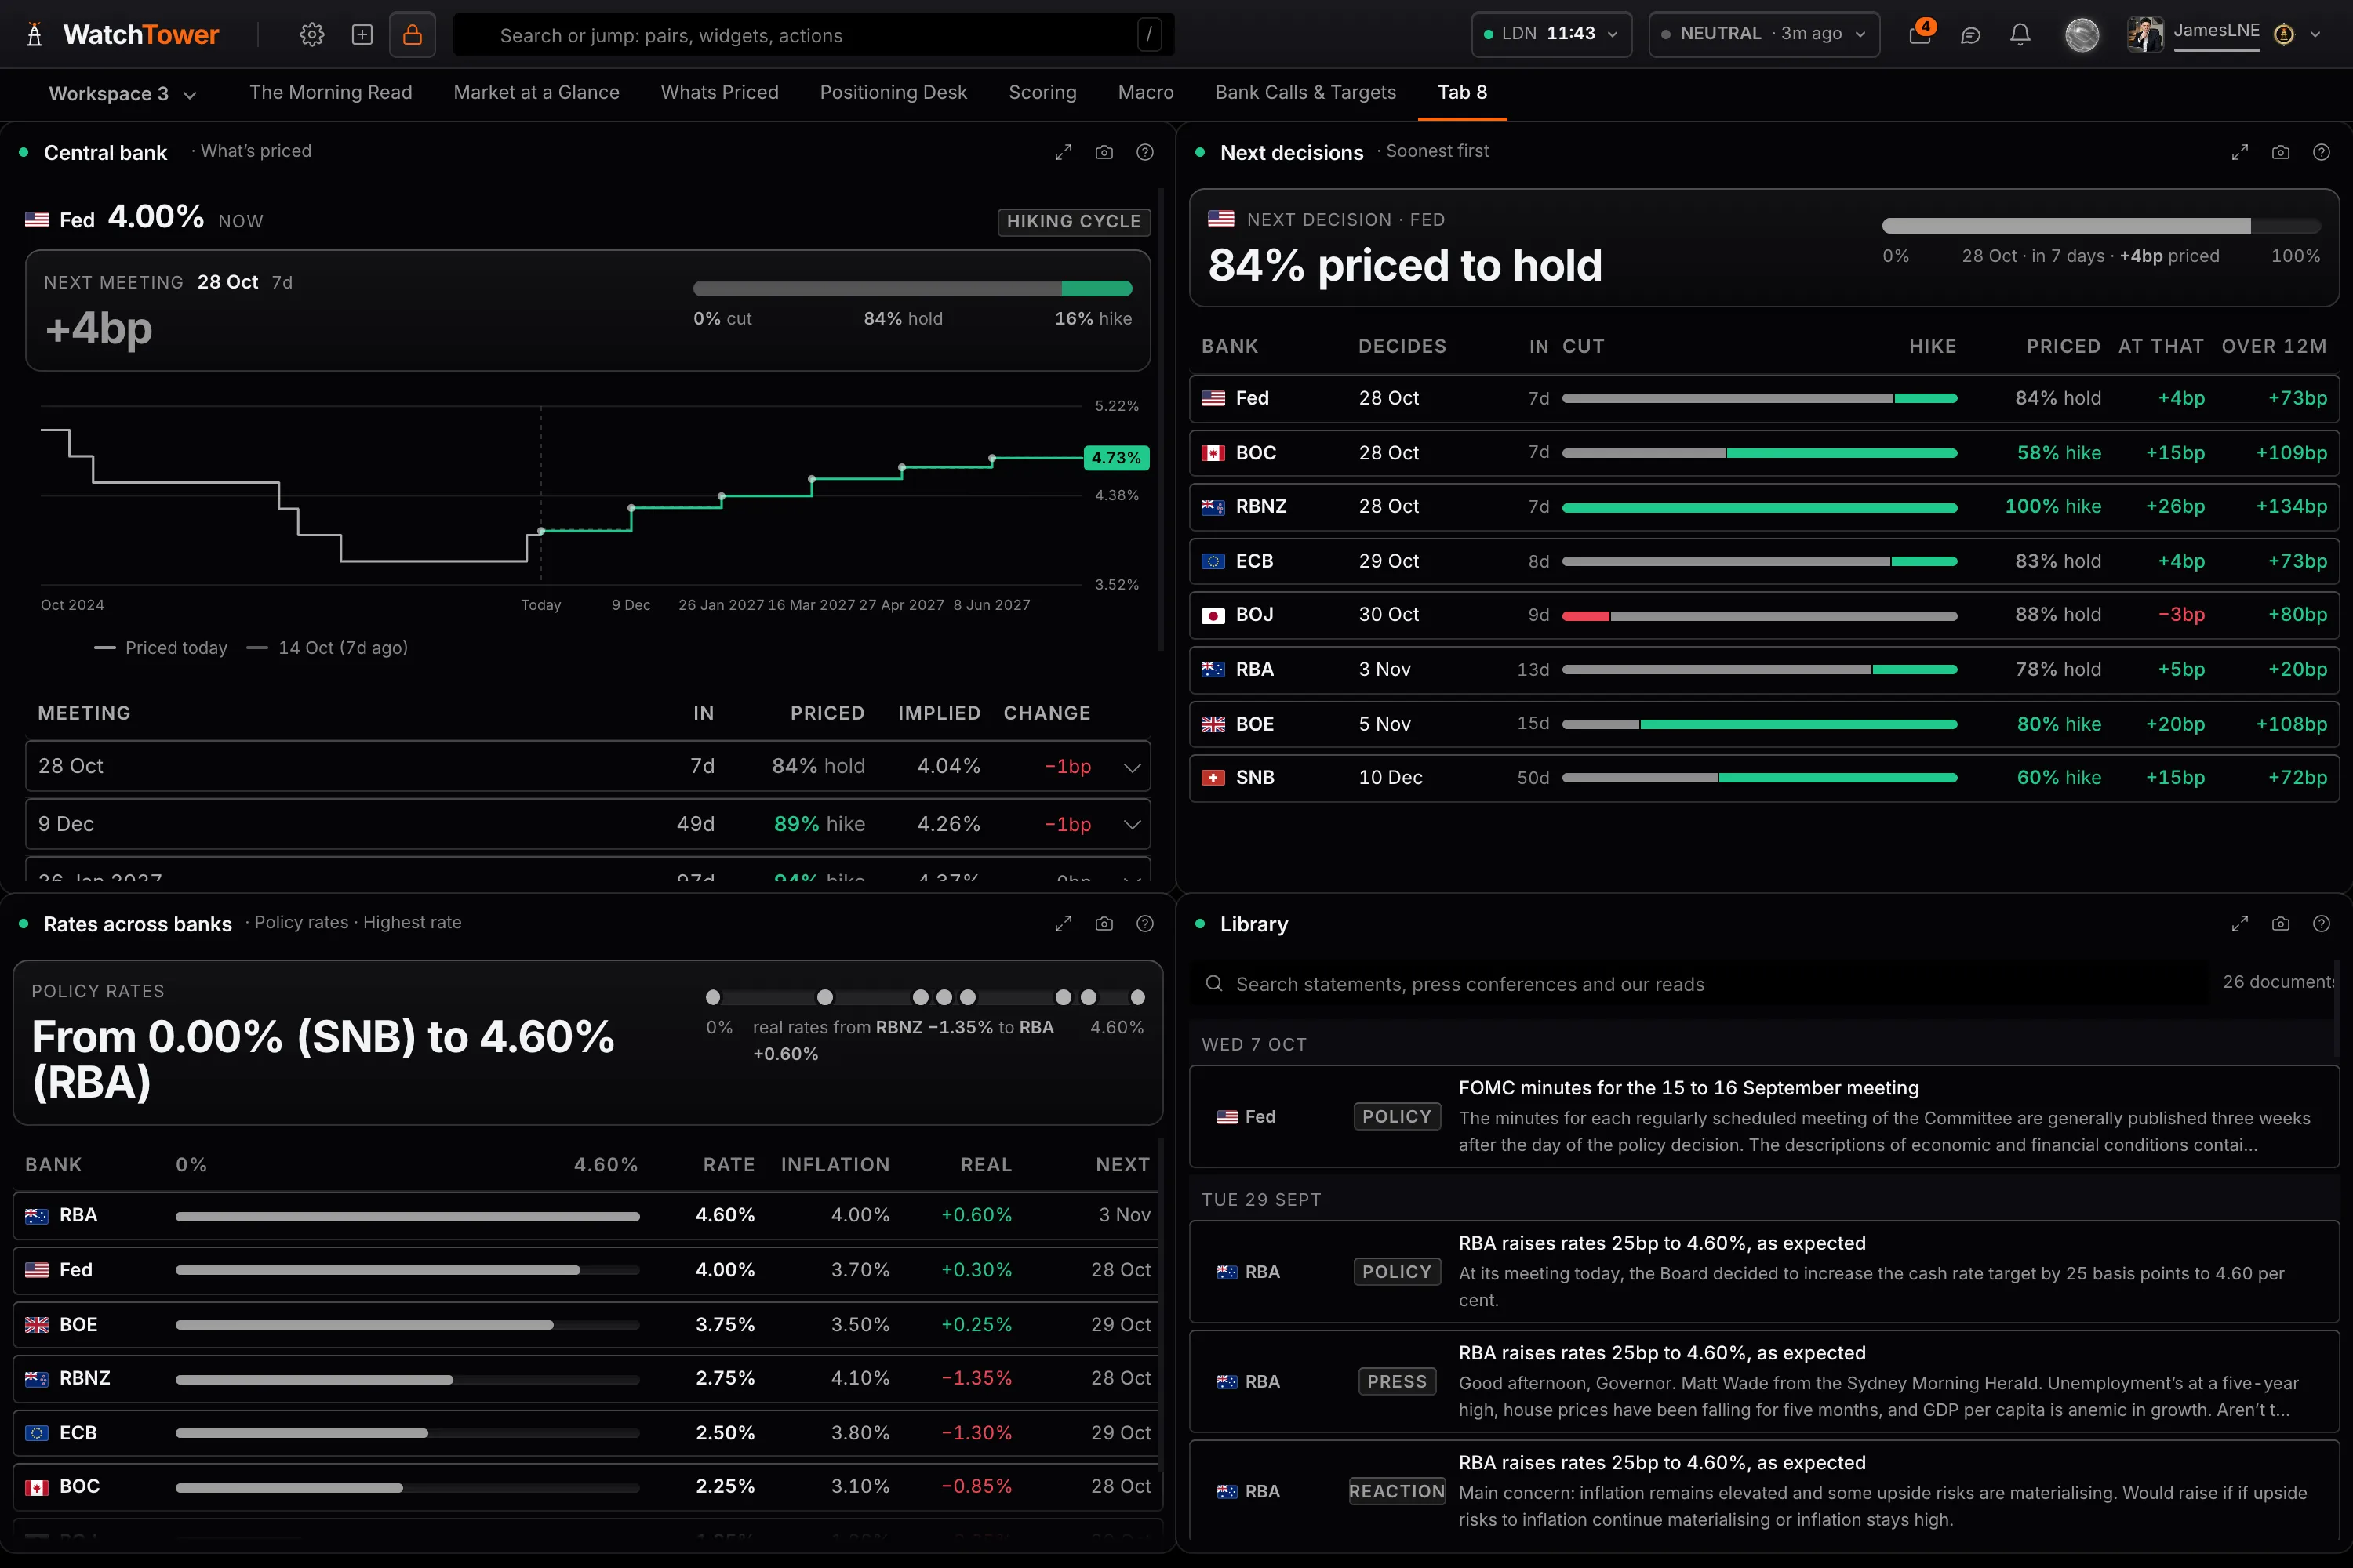Select the Macro tab
Image resolution: width=2353 pixels, height=1568 pixels.
tap(1145, 93)
